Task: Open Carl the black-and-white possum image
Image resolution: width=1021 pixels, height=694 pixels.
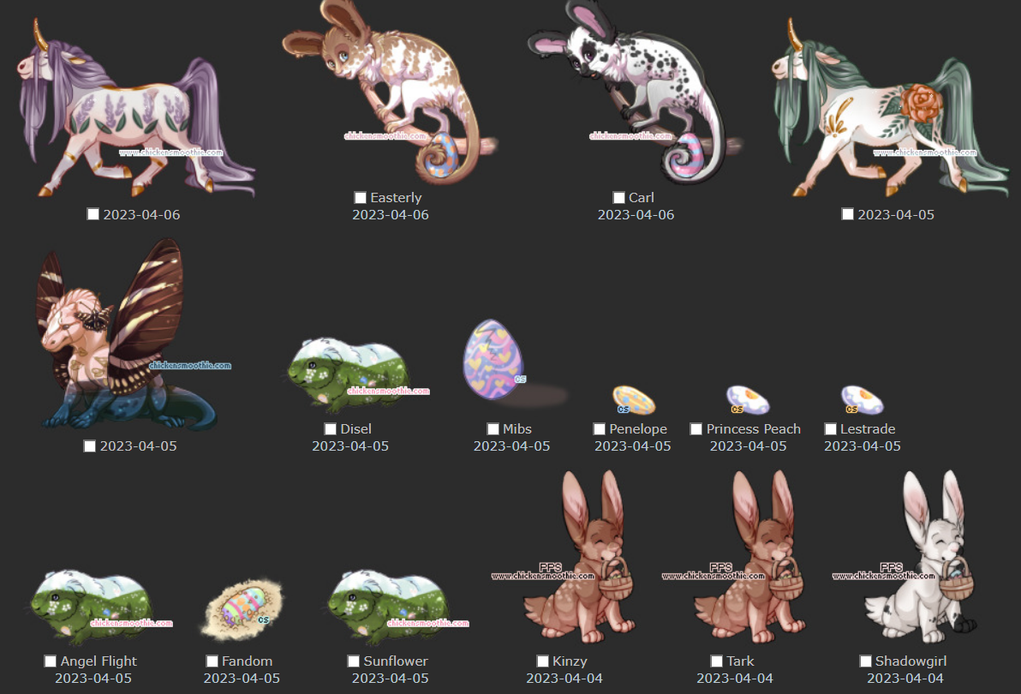Action: pos(635,93)
